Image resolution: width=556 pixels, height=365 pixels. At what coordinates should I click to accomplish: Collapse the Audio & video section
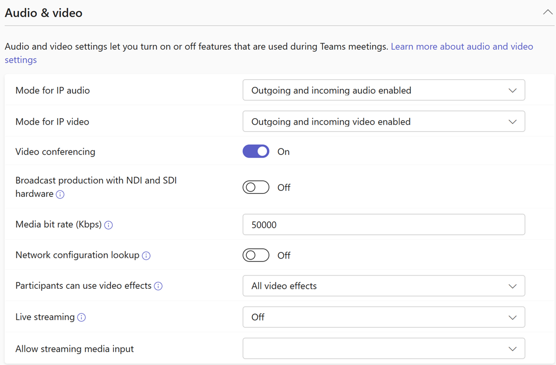[547, 13]
